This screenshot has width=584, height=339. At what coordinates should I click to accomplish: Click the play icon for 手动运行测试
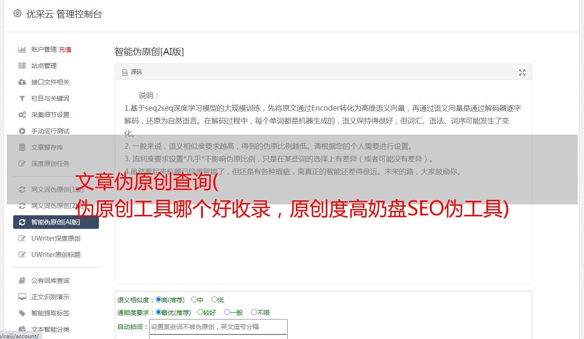pyautogui.click(x=22, y=131)
